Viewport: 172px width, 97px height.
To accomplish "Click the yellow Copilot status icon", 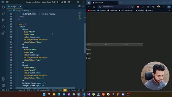I will (x=65, y=90).
